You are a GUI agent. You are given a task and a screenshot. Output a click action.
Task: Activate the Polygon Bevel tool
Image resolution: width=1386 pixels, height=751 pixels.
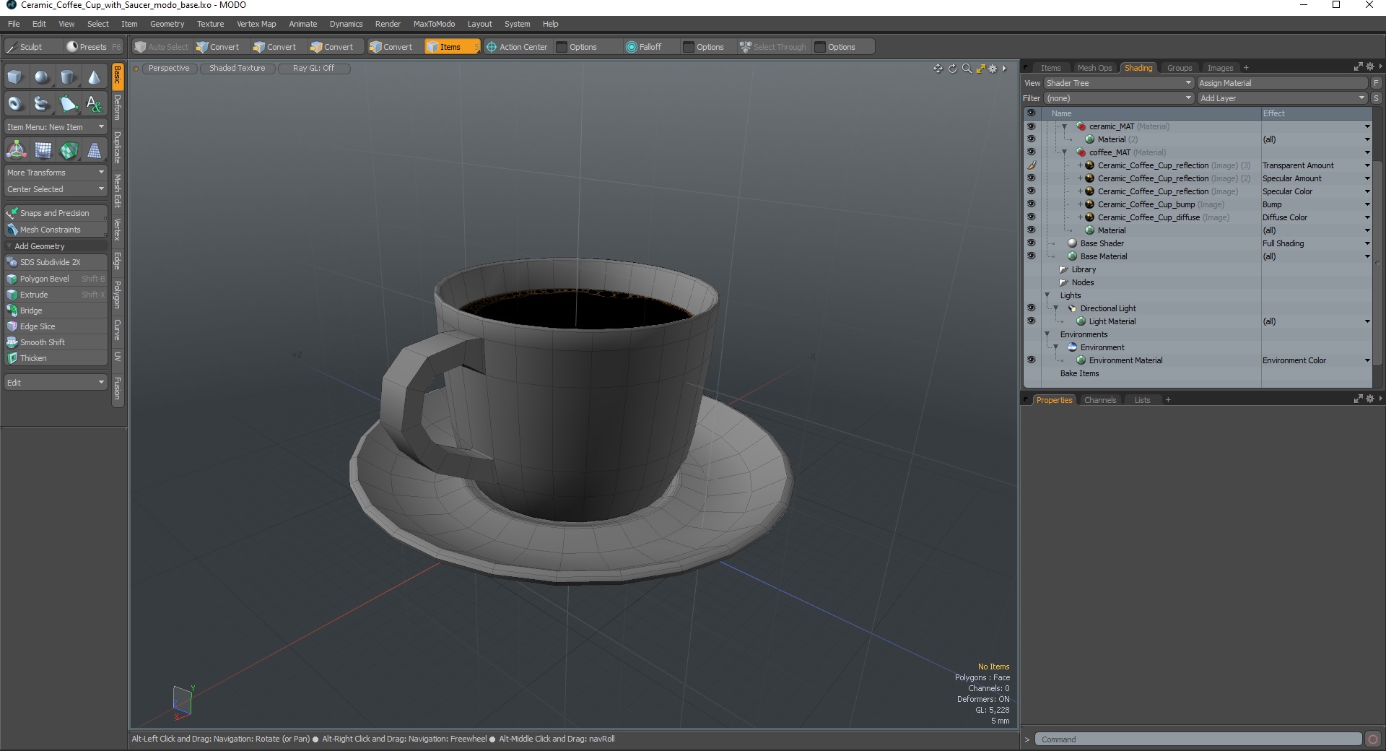[x=56, y=279]
